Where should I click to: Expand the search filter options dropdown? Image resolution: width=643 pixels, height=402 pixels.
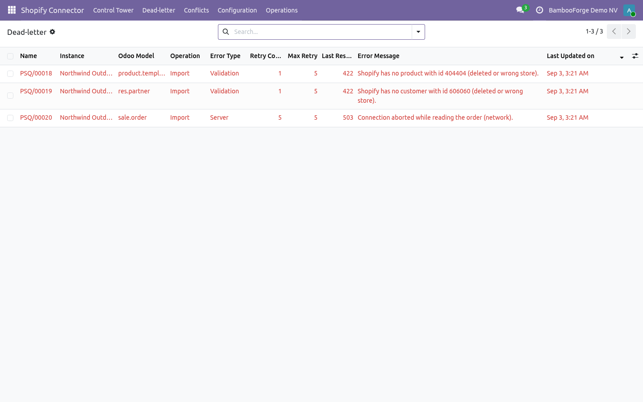(418, 32)
